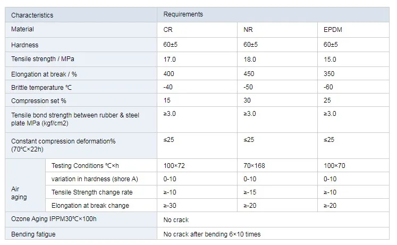Select the EPDM material column cell
The height and width of the screenshot is (245, 397).
pos(332,30)
